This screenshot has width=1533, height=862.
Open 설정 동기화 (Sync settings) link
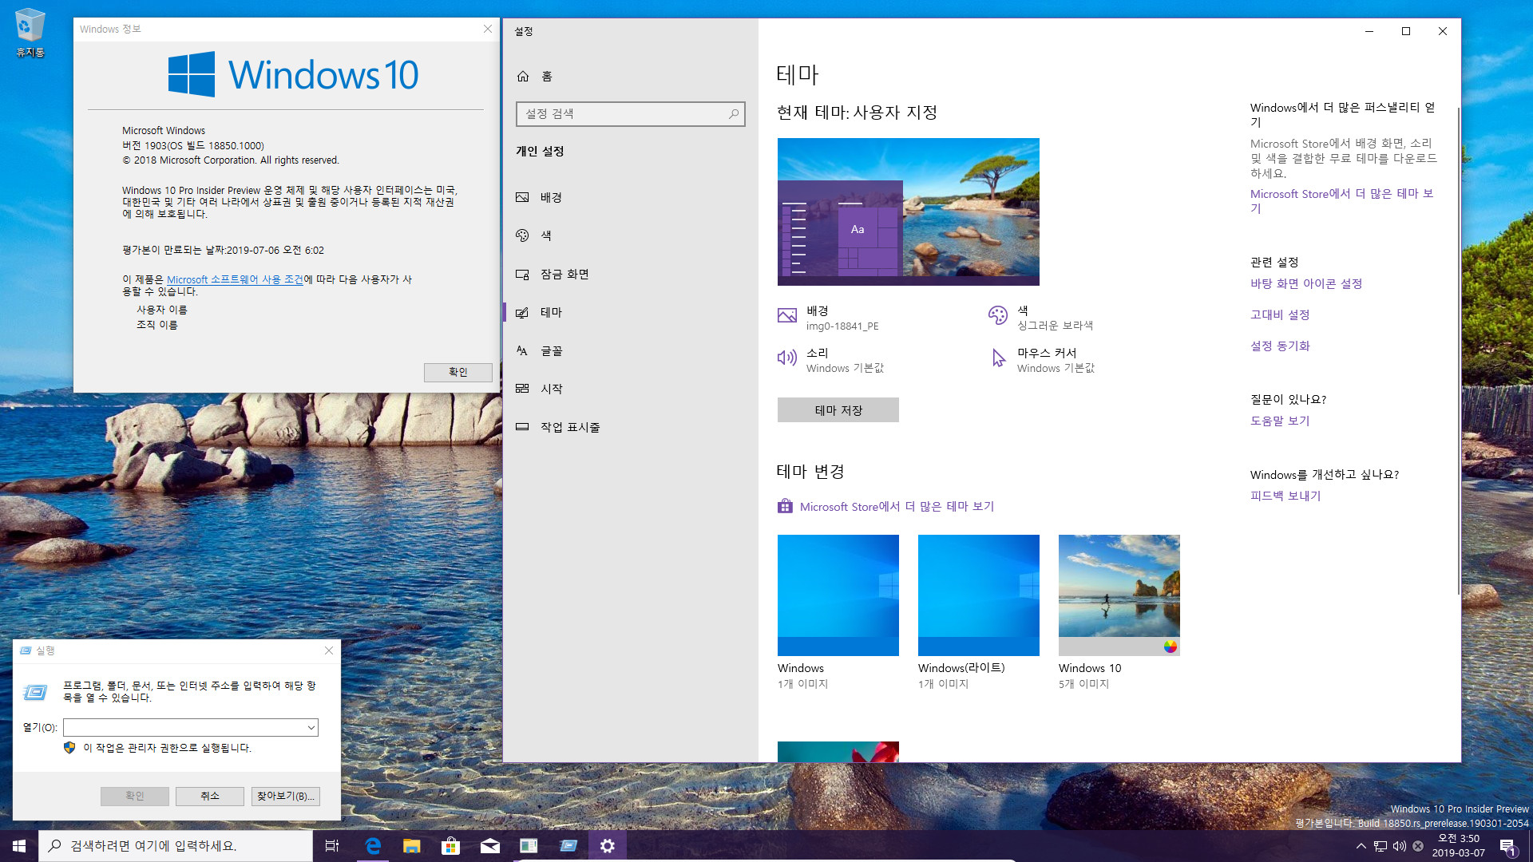tap(1280, 346)
